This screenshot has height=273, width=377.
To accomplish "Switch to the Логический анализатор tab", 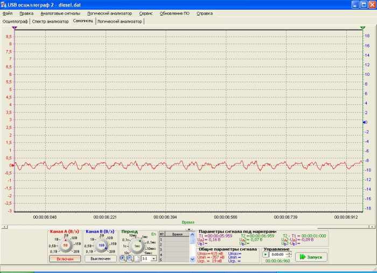I will [x=120, y=22].
